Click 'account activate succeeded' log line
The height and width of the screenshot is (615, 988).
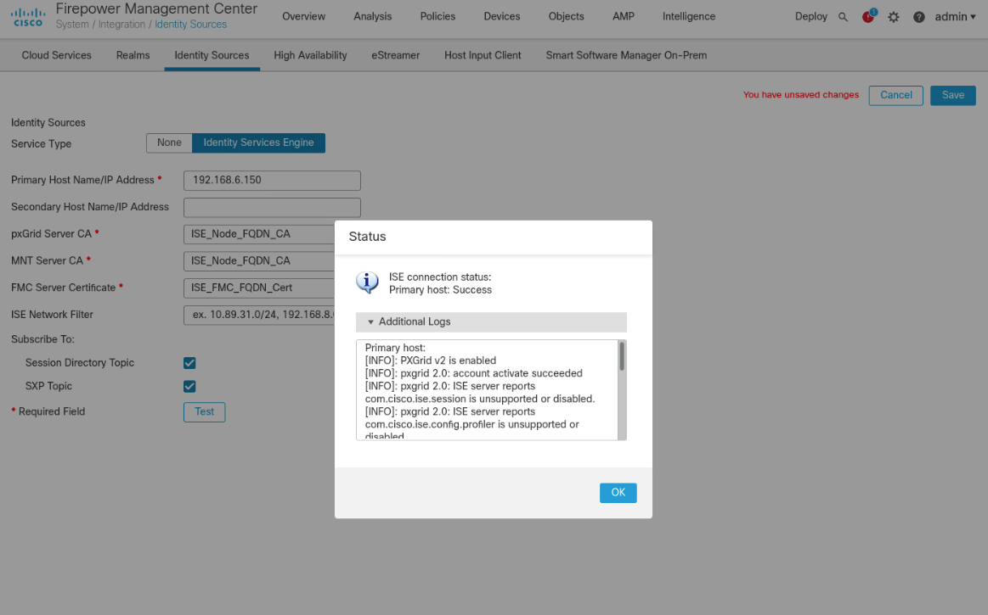pos(473,373)
